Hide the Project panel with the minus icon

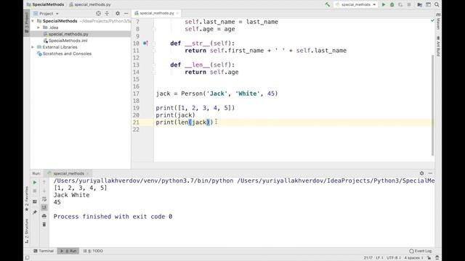[126, 13]
